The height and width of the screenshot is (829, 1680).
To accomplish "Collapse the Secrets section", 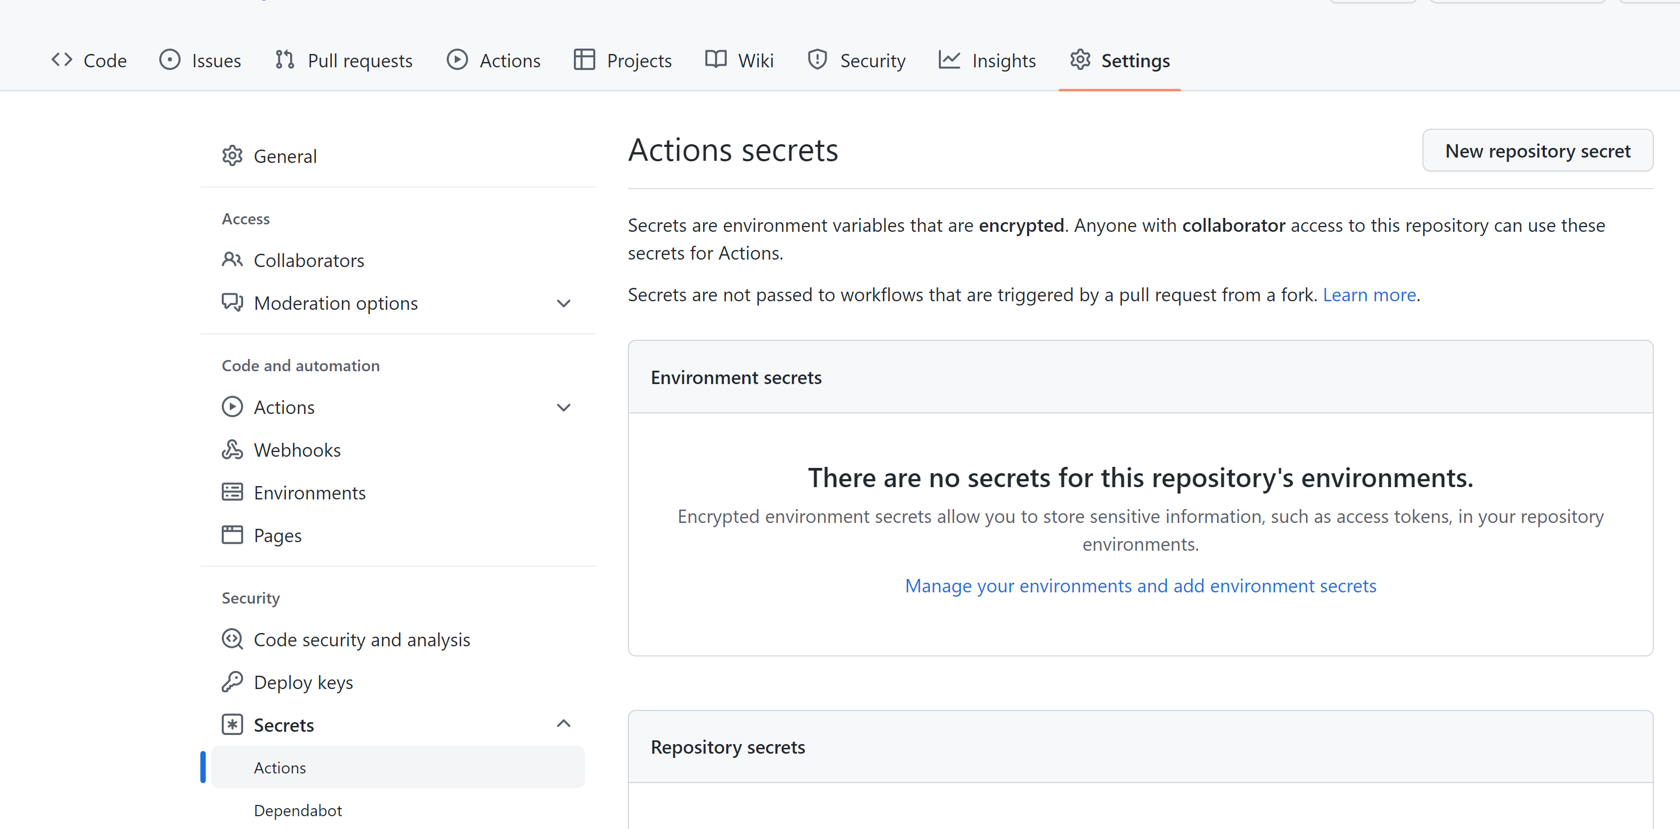I will 563,723.
